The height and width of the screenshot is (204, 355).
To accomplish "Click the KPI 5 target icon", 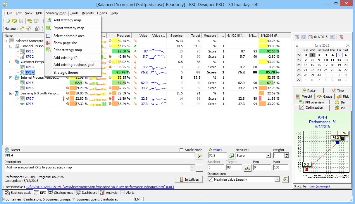I will point(22,83).
